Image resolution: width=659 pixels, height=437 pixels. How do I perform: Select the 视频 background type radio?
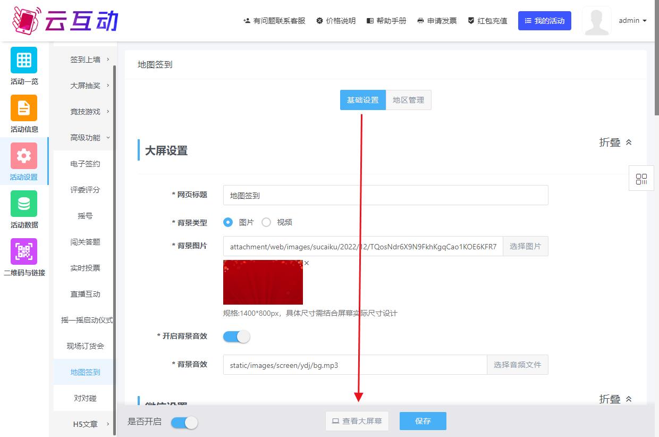pyautogui.click(x=266, y=222)
